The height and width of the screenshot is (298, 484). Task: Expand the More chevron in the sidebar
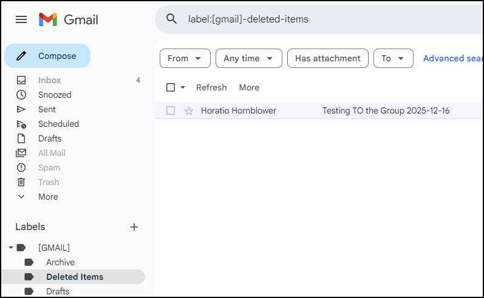[x=21, y=197]
